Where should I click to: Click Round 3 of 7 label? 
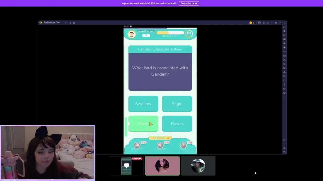(170, 36)
